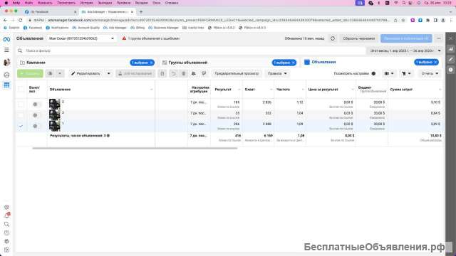Open the 'Отчеты' reports dropdown
The height and width of the screenshot is (256, 456).
(430, 73)
